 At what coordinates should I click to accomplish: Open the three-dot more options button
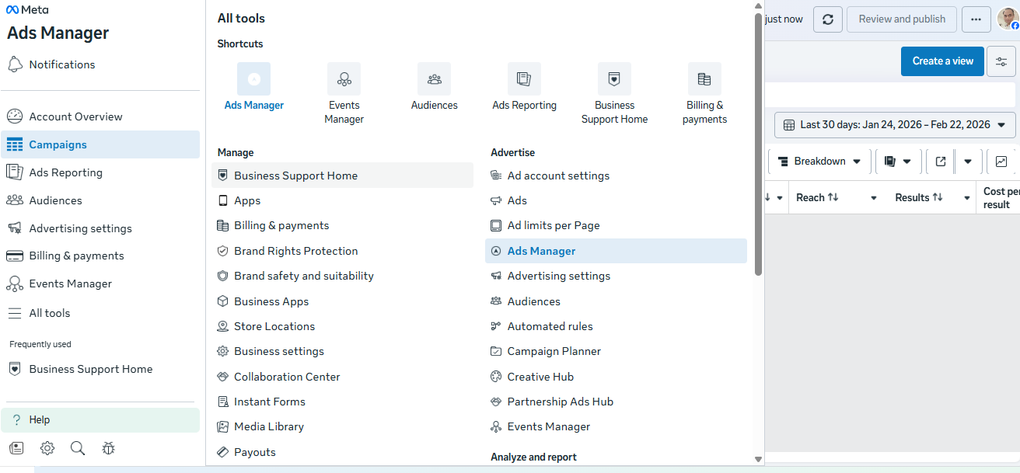pyautogui.click(x=976, y=19)
